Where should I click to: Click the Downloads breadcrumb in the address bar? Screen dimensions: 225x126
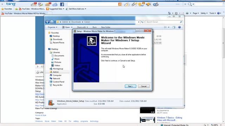[76, 22]
